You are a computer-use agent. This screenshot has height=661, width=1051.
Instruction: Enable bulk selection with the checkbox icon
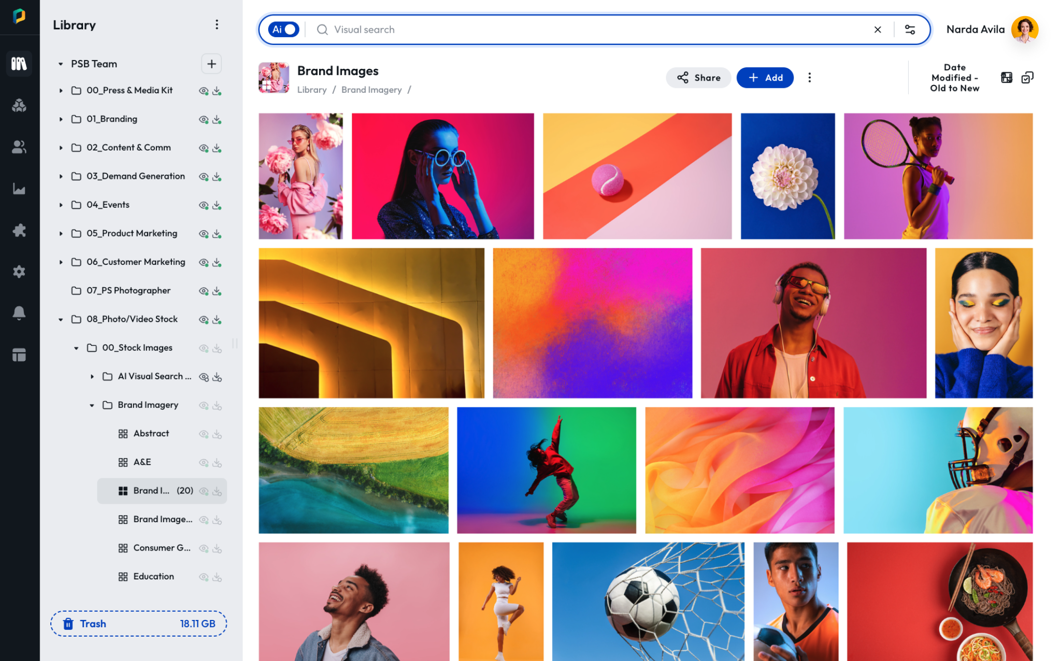pos(1028,77)
